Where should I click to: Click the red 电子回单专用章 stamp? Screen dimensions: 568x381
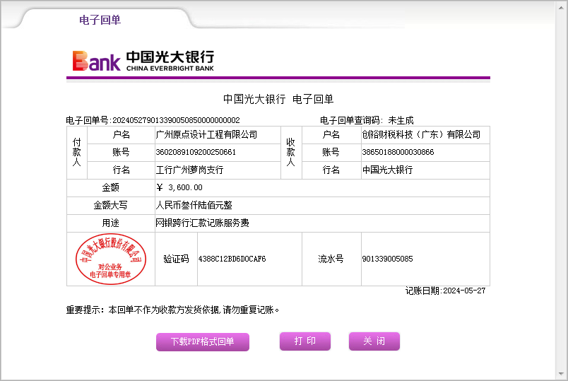coord(111,259)
